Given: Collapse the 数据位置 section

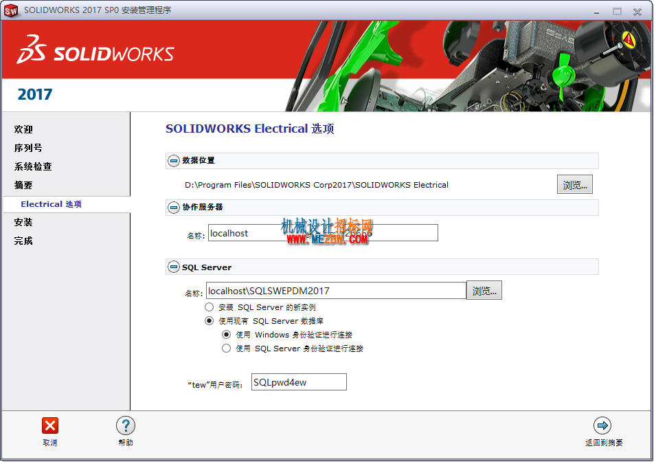Looking at the screenshot, I should click(174, 161).
